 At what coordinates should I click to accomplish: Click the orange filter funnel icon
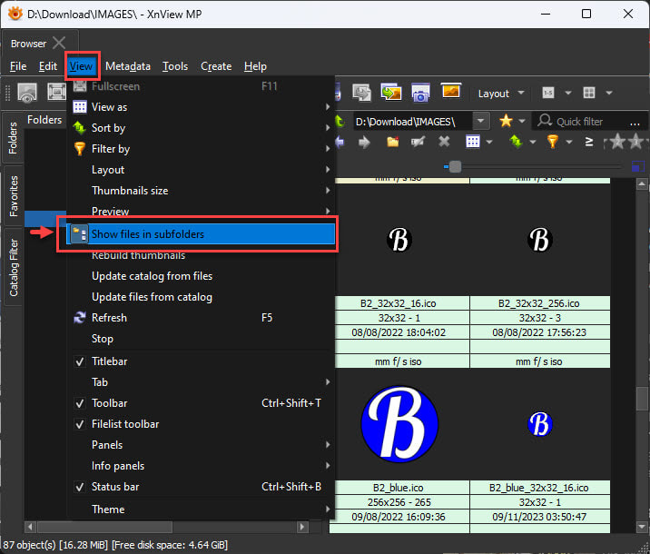(x=553, y=142)
